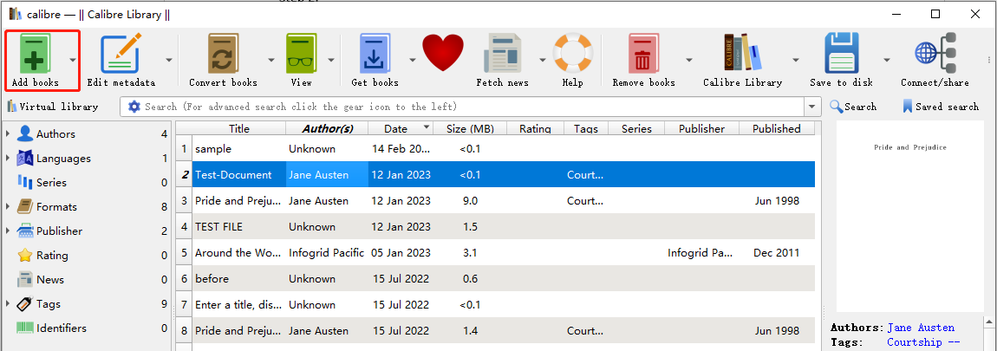The height and width of the screenshot is (351, 997).
Task: Expand the Add books dropdown arrow
Action: [73, 60]
